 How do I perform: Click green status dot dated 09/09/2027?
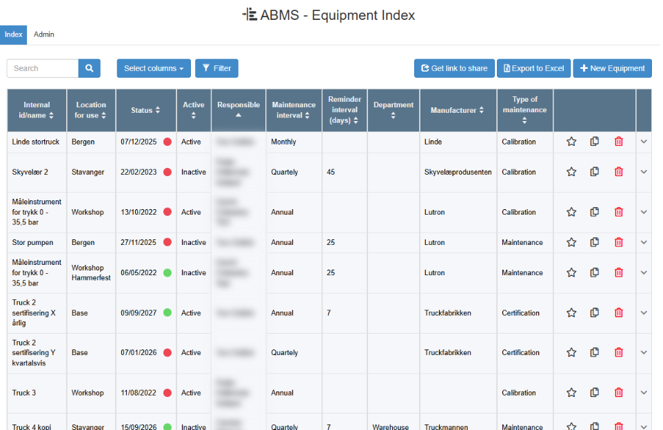pos(167,312)
